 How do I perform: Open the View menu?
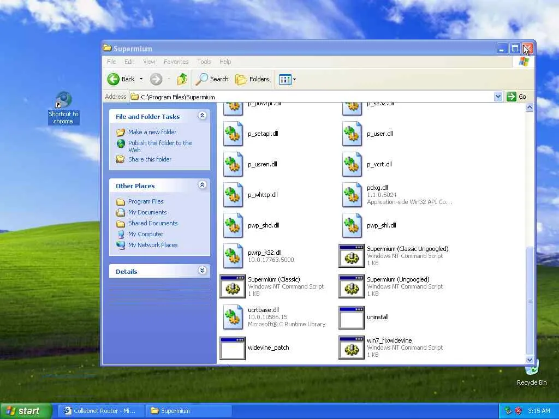click(149, 62)
